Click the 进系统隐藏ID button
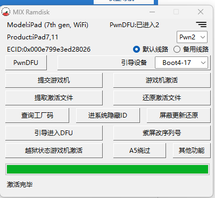This screenshot has width=215, height=198. point(108,115)
